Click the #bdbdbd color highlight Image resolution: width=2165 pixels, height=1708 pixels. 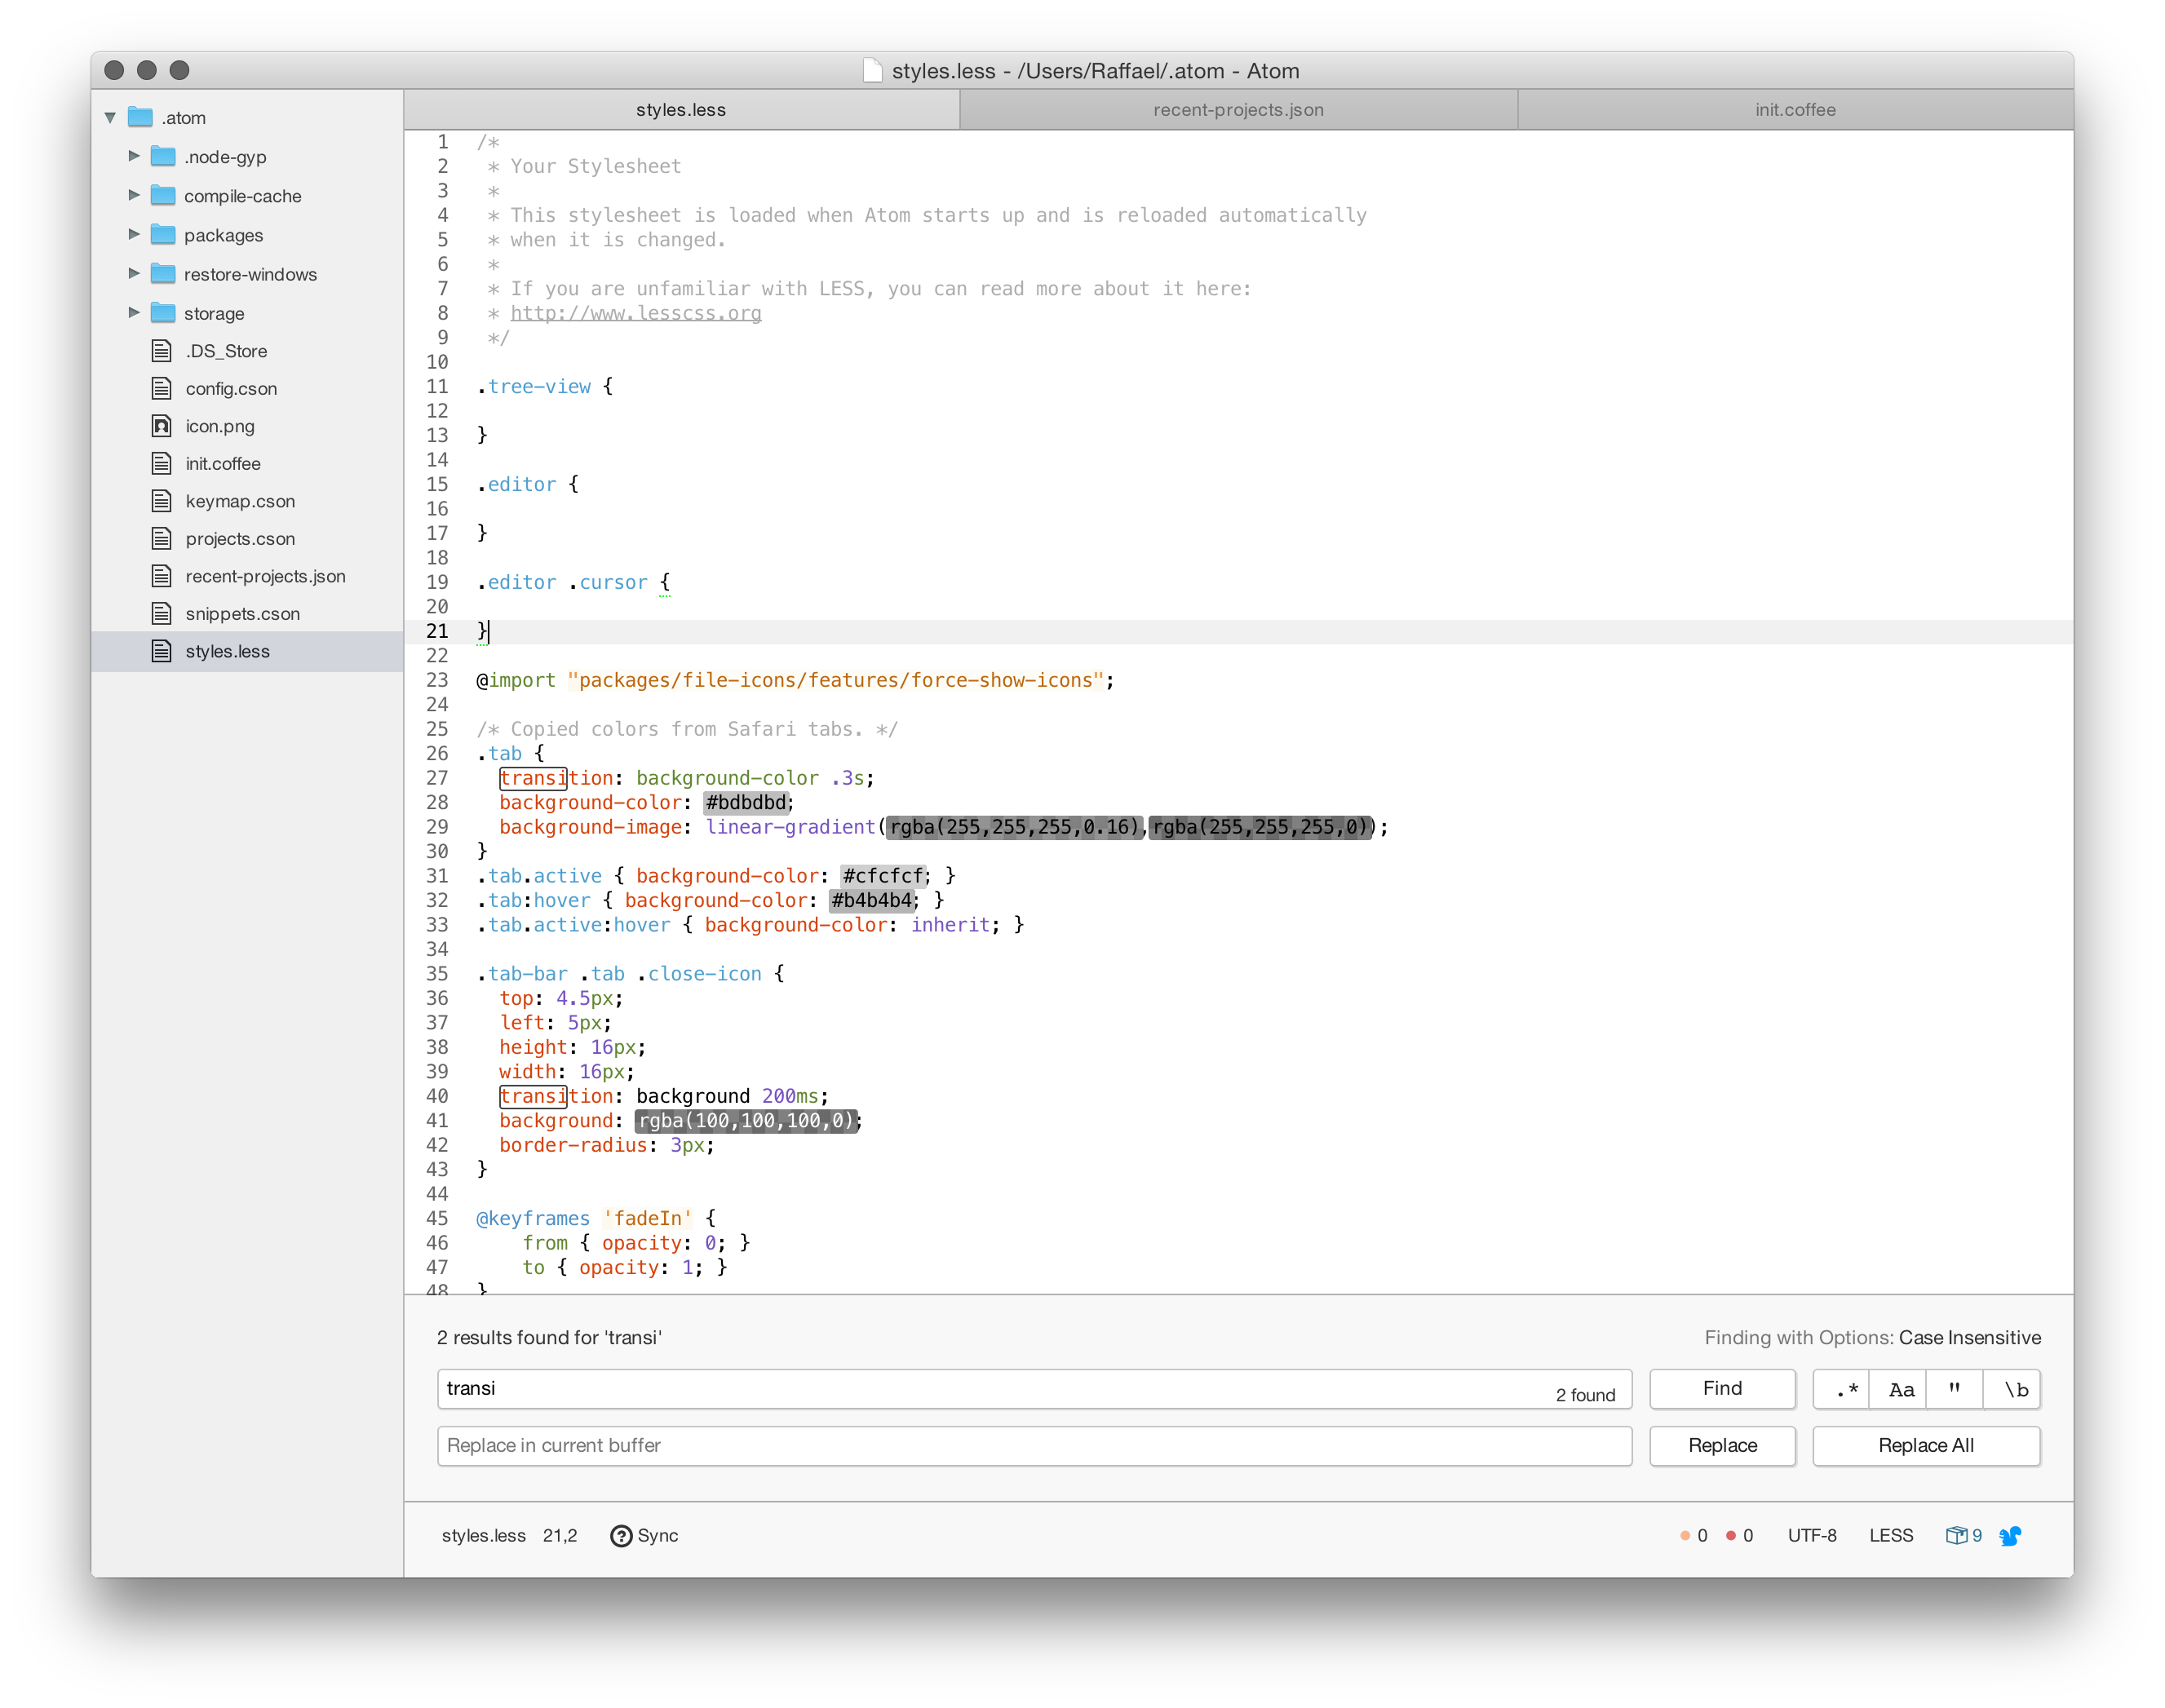(x=747, y=803)
